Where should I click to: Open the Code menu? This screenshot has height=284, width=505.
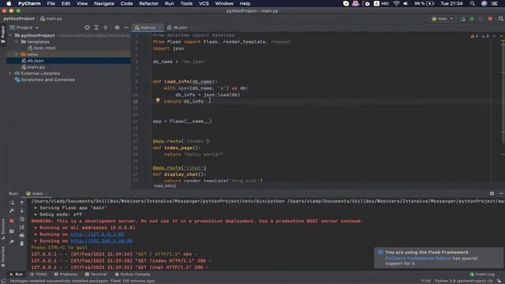pos(126,3)
